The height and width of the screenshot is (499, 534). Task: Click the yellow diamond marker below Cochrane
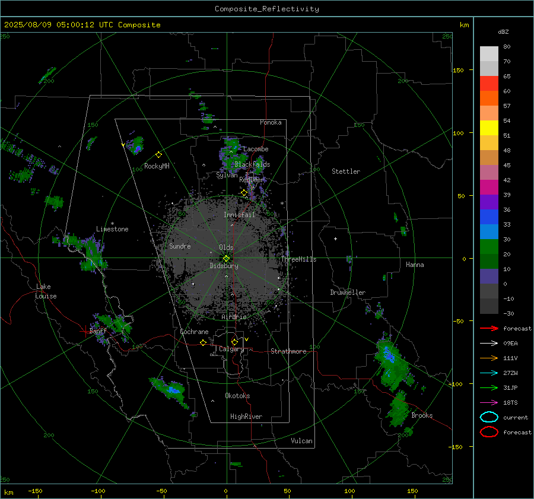point(204,343)
